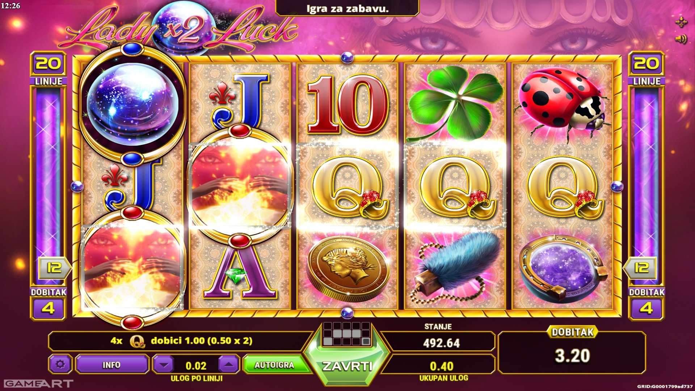Click the payline grid indicator above ZAVRTI
The width and height of the screenshot is (695, 391).
click(x=347, y=334)
